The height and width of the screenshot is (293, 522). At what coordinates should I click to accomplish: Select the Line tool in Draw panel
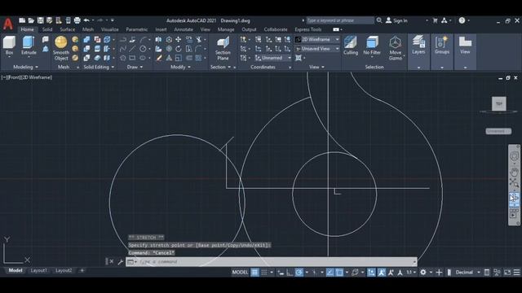[132, 49]
